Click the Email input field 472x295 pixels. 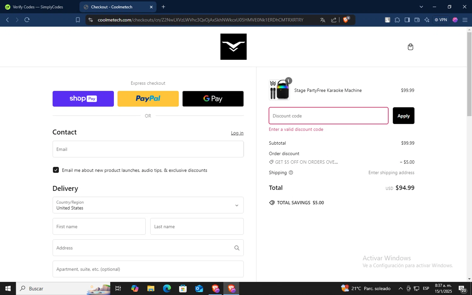tap(148, 149)
